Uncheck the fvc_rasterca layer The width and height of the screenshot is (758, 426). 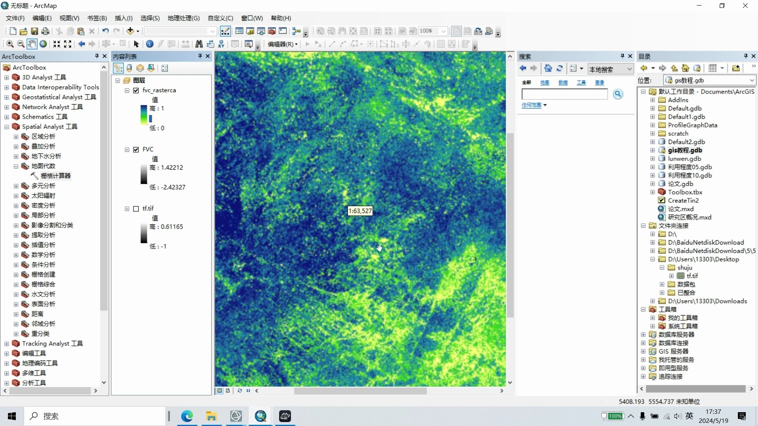tap(136, 90)
